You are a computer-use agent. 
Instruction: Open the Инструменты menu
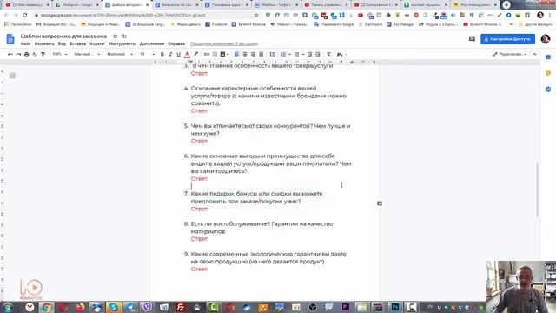(122, 43)
